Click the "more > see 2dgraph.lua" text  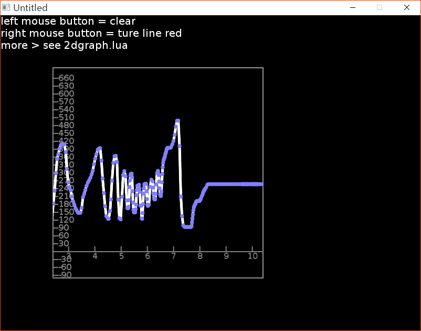click(x=64, y=45)
